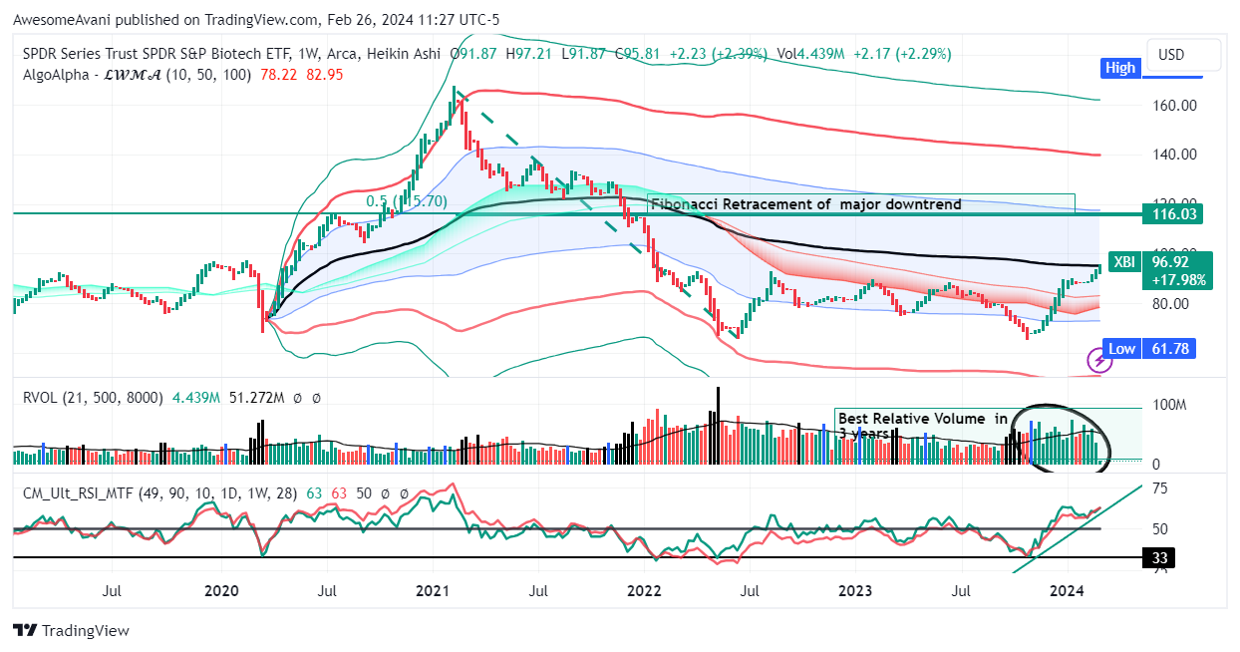Click the 140.00 price axis label
The height and width of the screenshot is (652, 1240).
1173,155
